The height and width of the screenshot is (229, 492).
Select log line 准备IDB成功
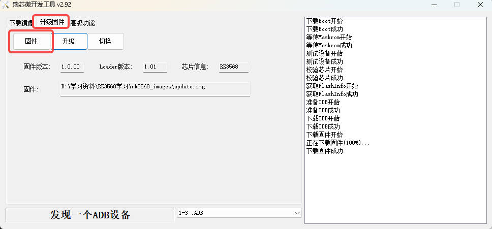coord(323,110)
